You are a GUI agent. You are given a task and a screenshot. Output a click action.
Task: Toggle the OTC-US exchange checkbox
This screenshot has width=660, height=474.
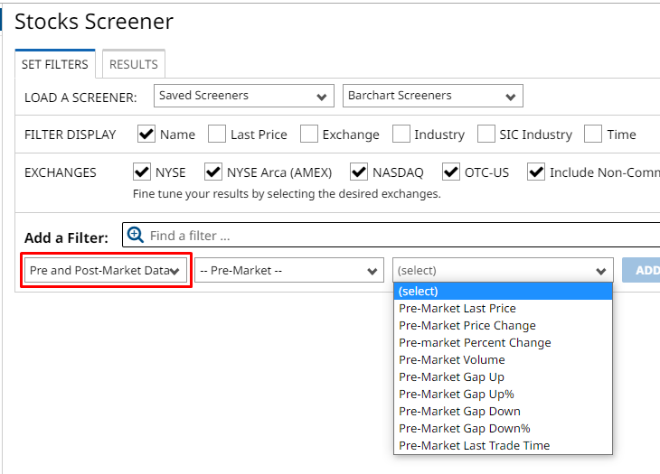click(x=451, y=172)
